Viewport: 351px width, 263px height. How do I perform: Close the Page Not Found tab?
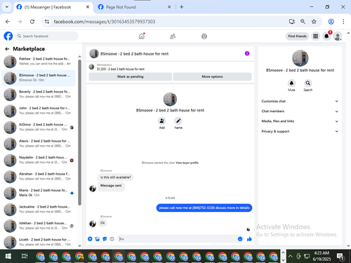169,7
